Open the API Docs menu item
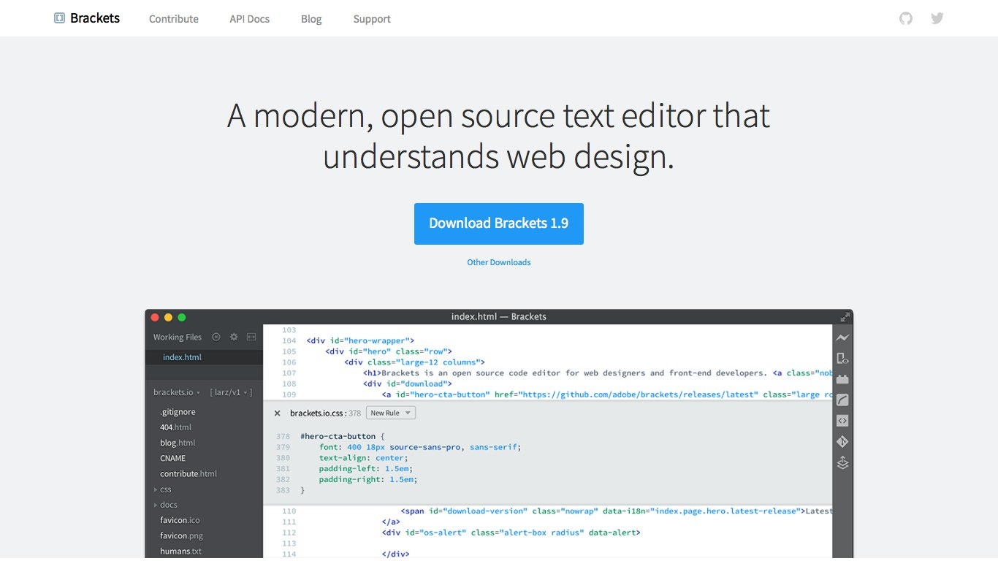Screen dimensions: 998x561 (x=249, y=18)
